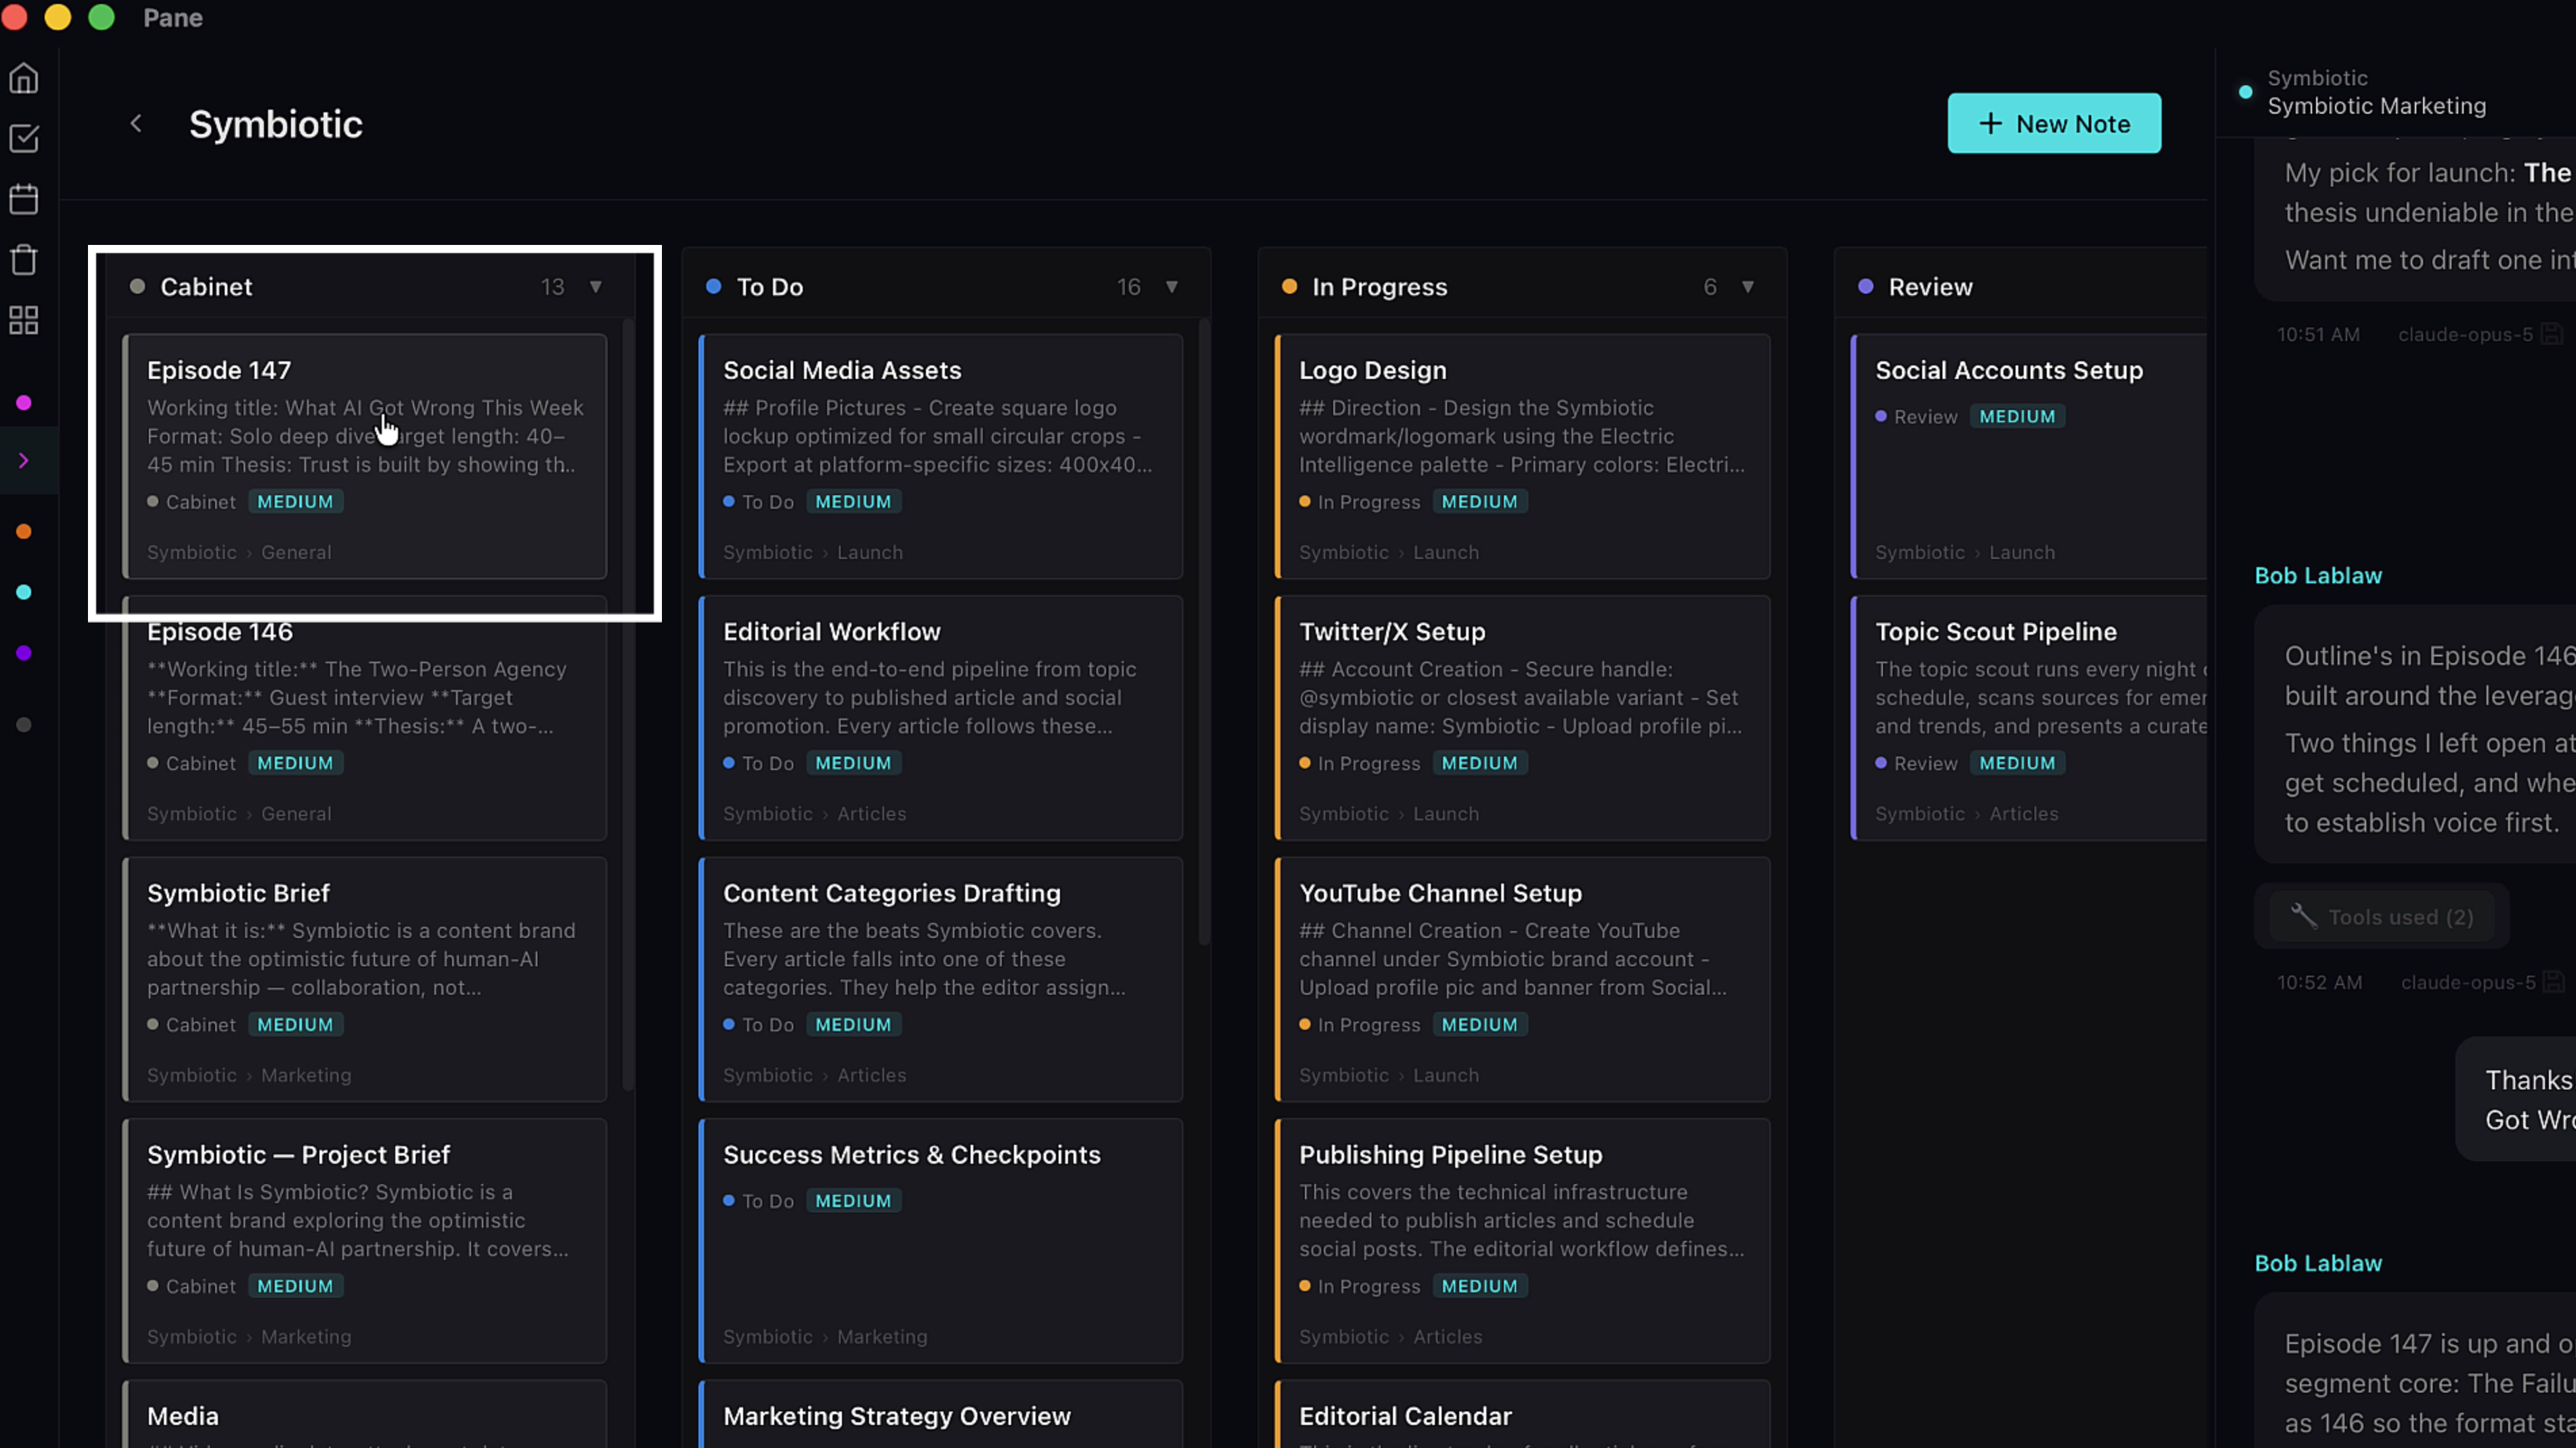
Task: Click MEDIUM tag on Logo Design card
Action: pos(1479,502)
